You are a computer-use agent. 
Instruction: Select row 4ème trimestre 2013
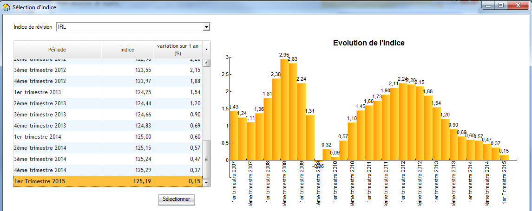tap(108, 126)
